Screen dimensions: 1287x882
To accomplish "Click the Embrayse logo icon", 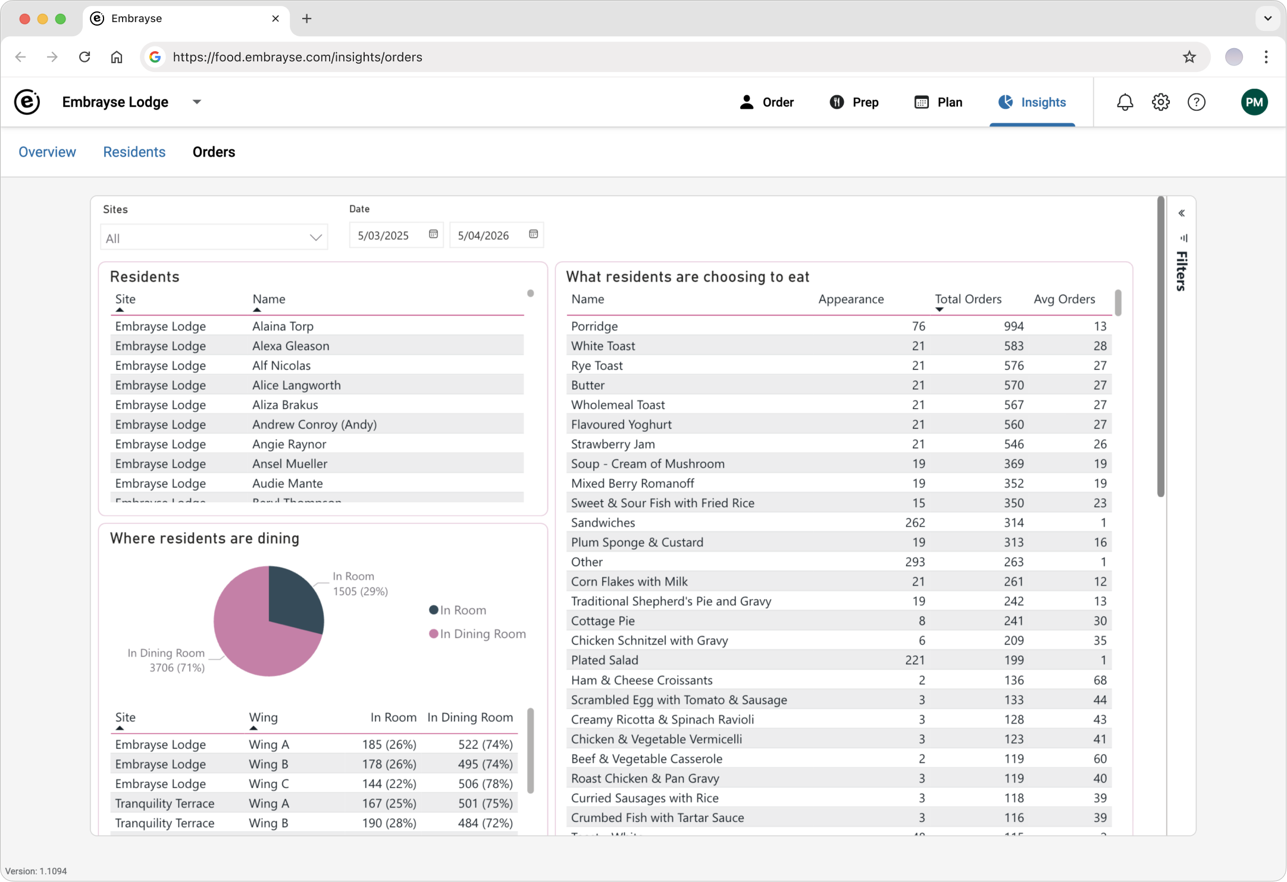I will tap(27, 102).
